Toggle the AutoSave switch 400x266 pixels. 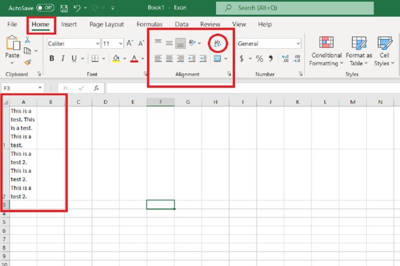(x=45, y=8)
